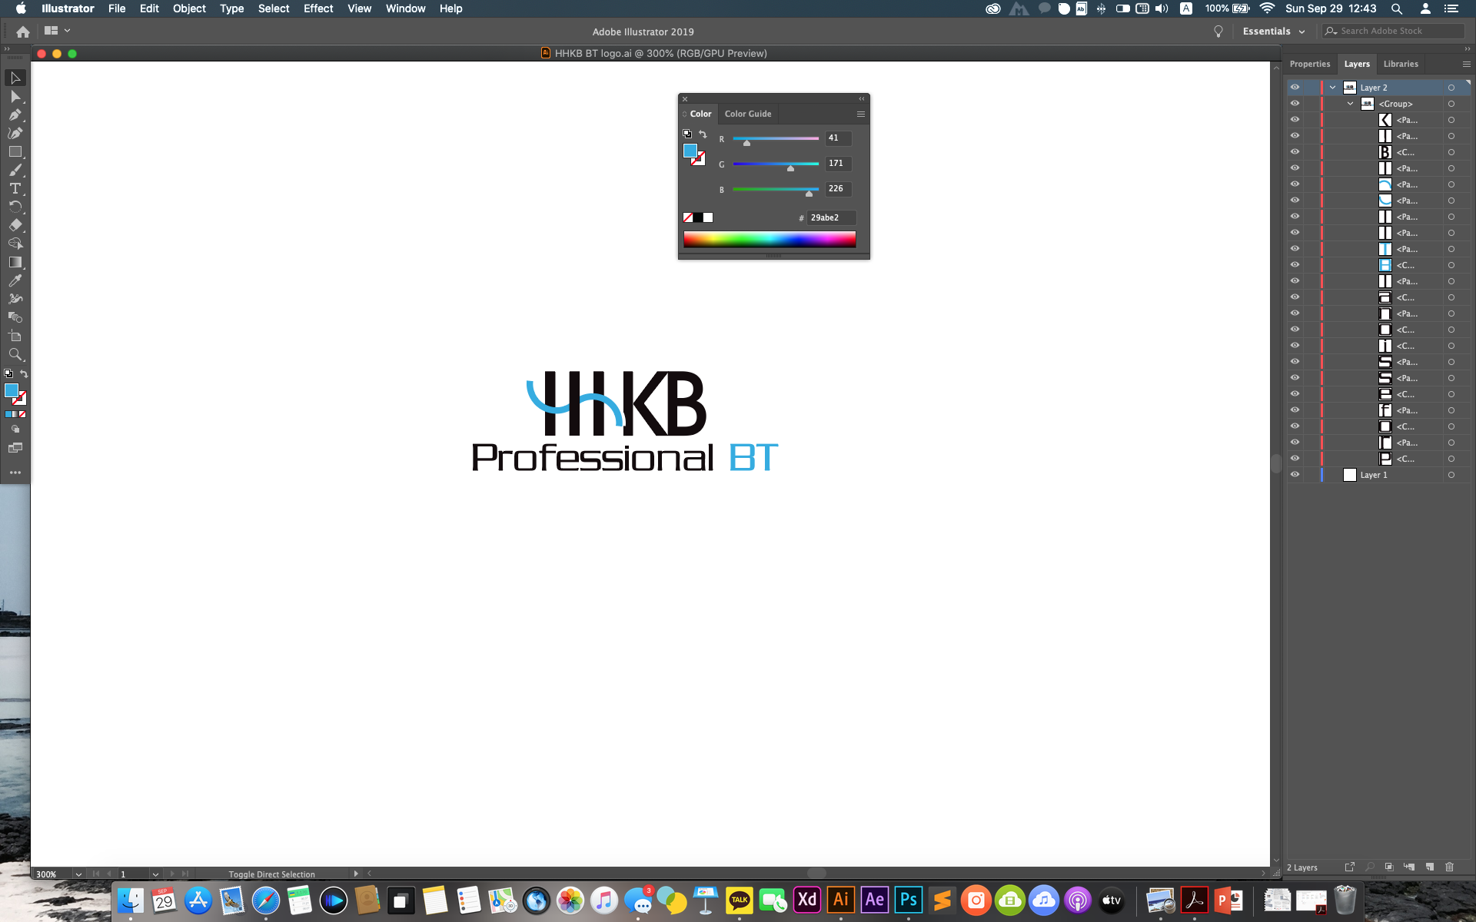1476x922 pixels.
Task: Hide Layer 1 with its eye icon
Action: 1295,475
